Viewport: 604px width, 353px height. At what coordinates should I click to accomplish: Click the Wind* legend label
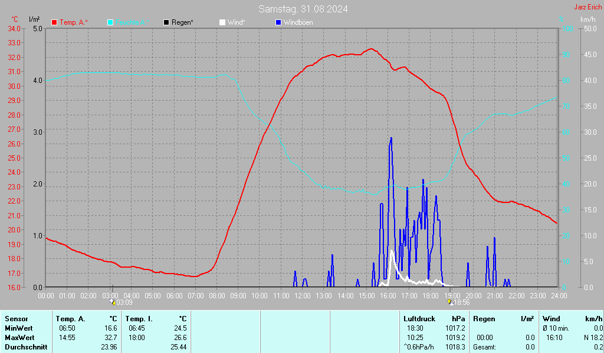236,22
